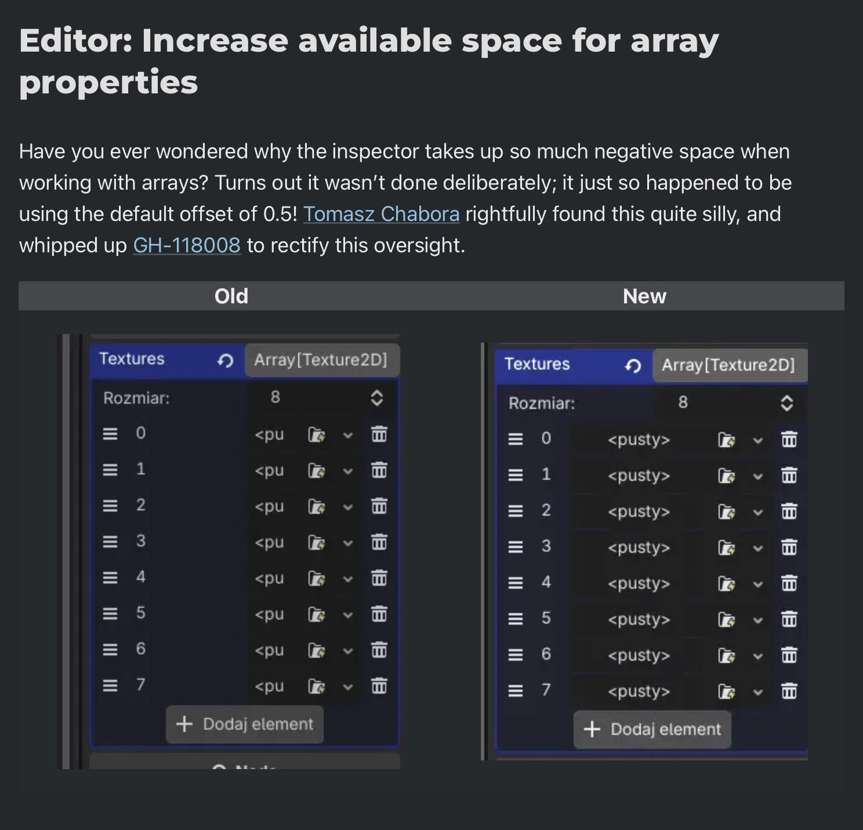Delete element 0 in the Old panel
This screenshot has height=830, width=863.
click(x=379, y=434)
